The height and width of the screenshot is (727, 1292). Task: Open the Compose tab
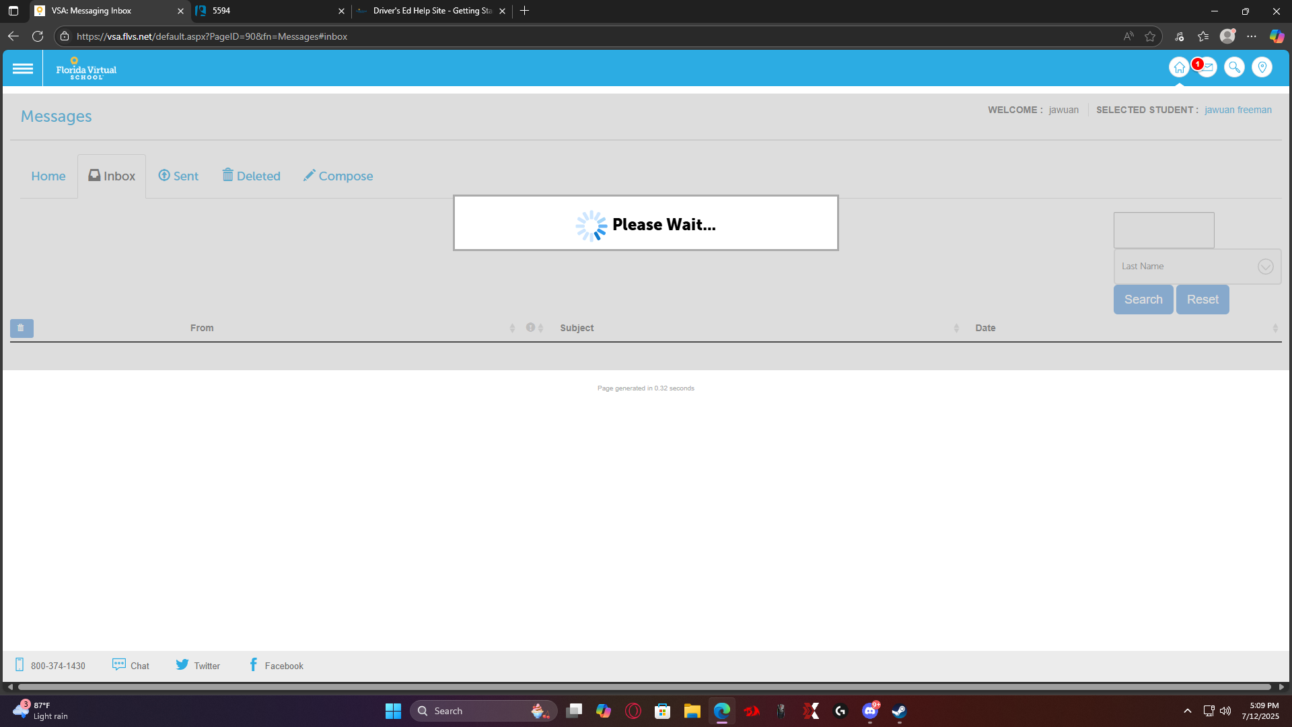pyautogui.click(x=338, y=176)
